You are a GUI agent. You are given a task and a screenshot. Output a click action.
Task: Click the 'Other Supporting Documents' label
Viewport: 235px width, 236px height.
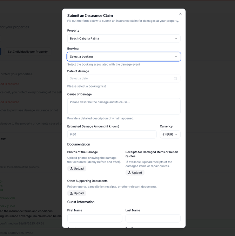tap(87, 181)
